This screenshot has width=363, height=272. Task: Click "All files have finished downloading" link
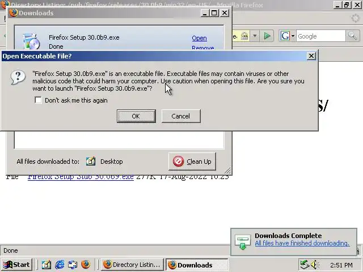pos(302,243)
